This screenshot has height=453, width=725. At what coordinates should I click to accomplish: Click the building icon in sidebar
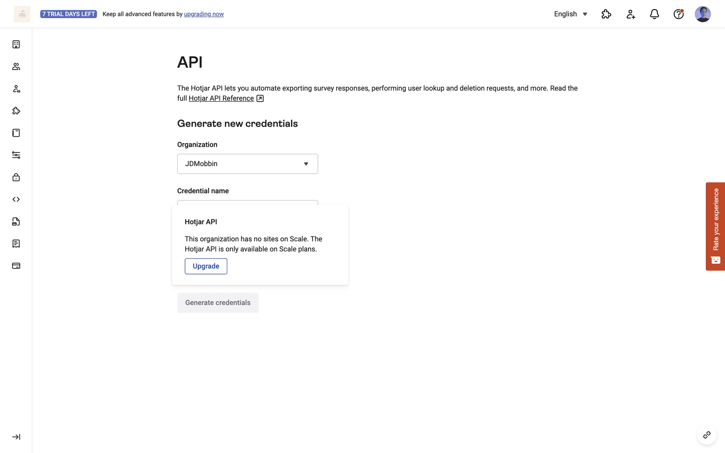(x=16, y=45)
